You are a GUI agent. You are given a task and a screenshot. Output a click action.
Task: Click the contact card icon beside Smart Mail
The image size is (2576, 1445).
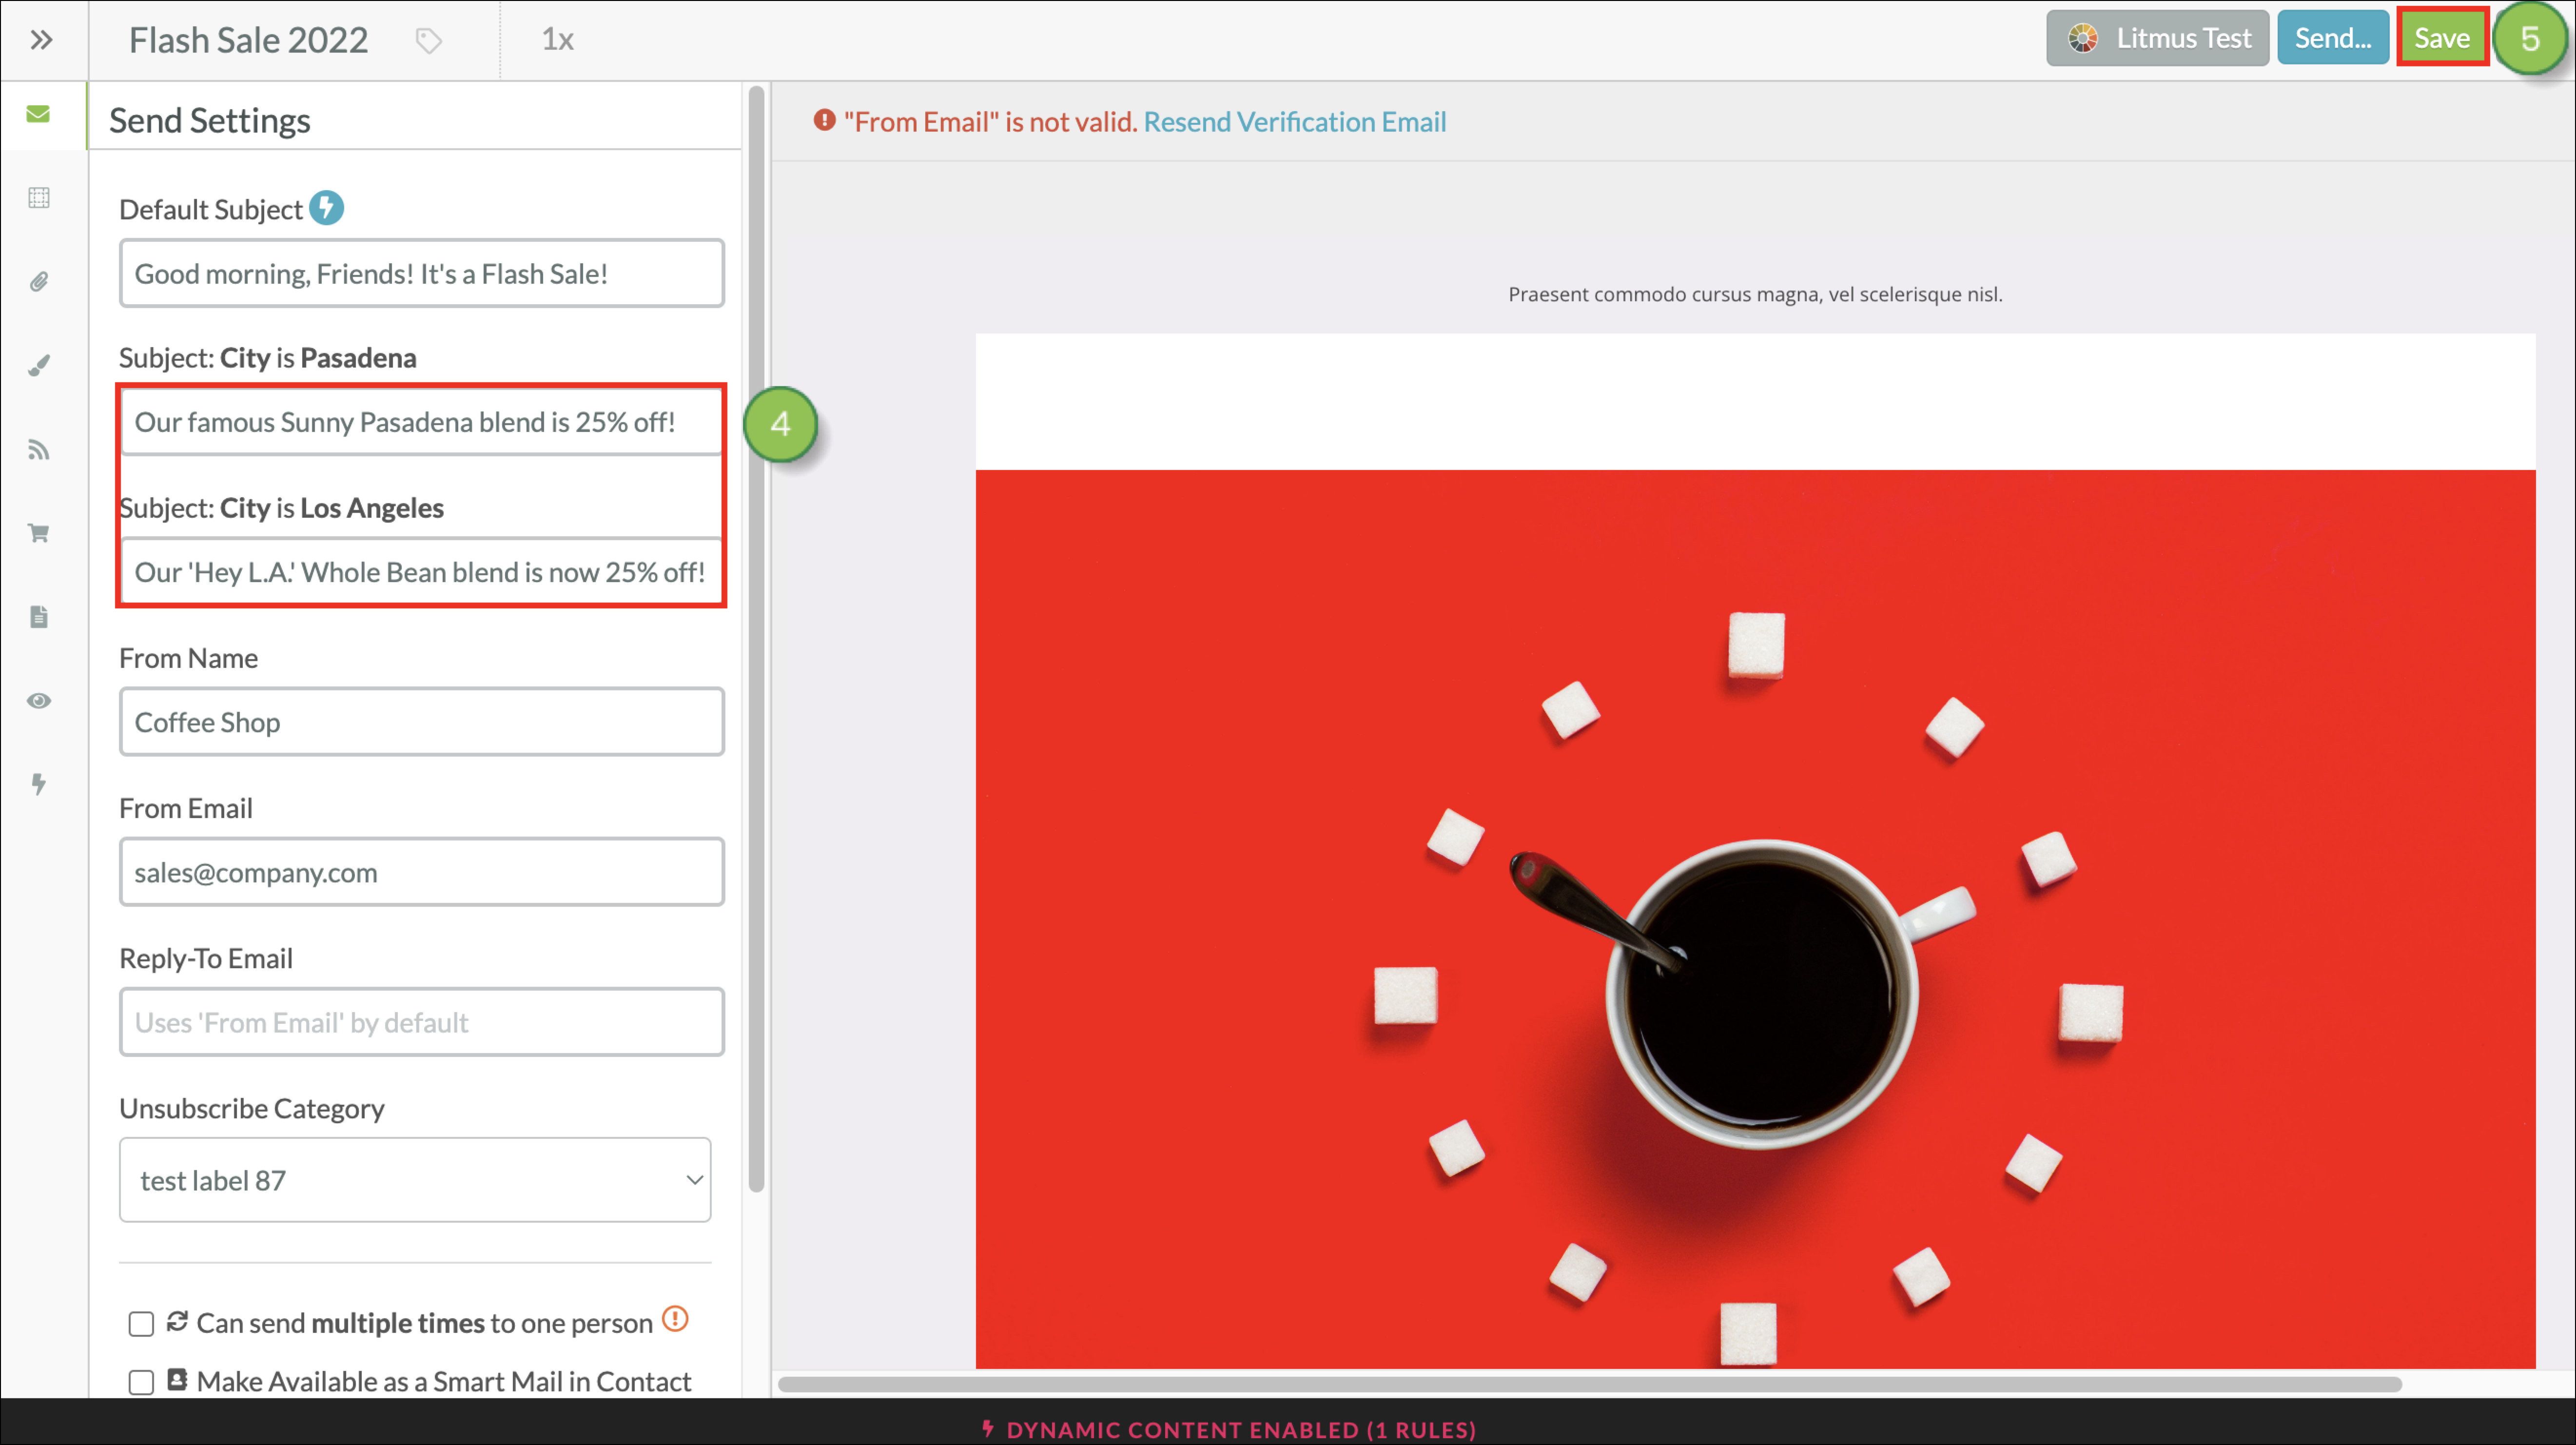click(177, 1379)
